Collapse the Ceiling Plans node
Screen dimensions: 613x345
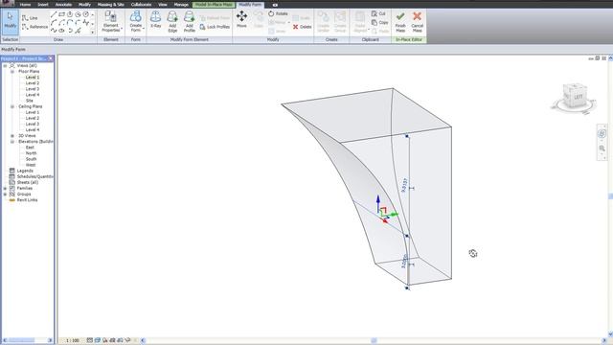(x=12, y=106)
